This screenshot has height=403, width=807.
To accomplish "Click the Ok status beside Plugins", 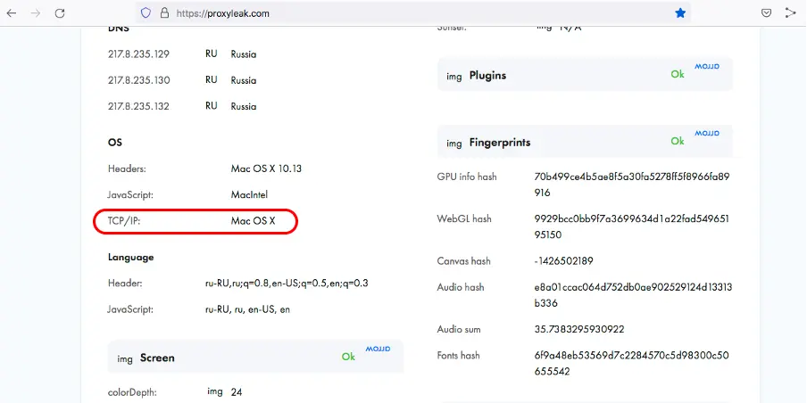I will pos(678,74).
